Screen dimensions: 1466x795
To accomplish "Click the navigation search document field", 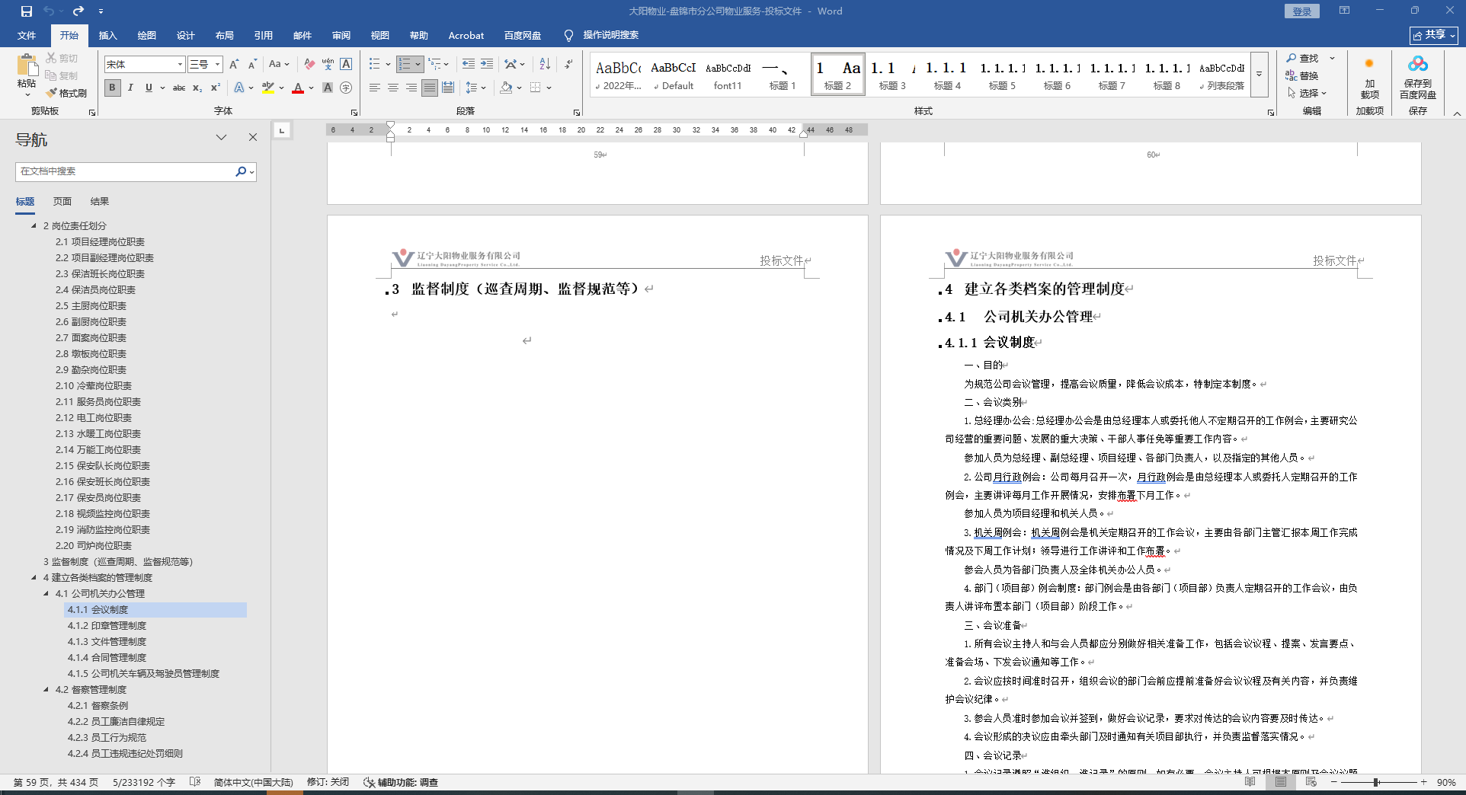I will point(126,172).
